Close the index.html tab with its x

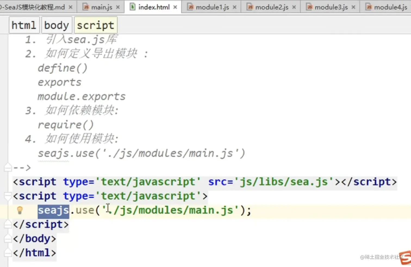pyautogui.click(x=175, y=7)
